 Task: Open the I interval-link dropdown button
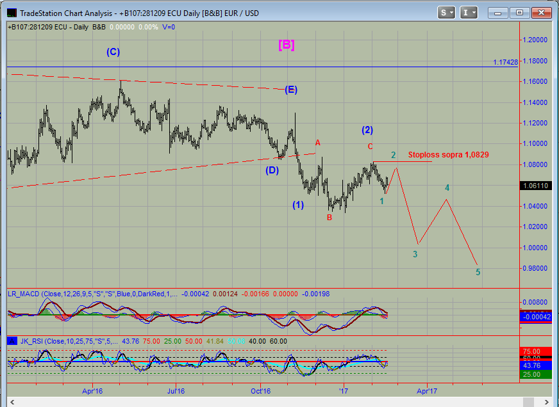coord(469,12)
